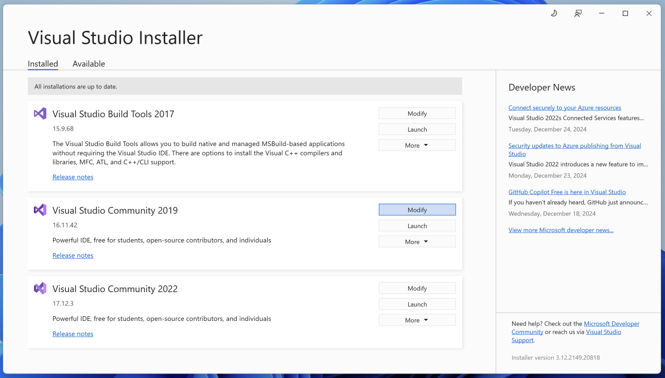665x378 pixels.
Task: Open Release notes for Community 2022
Action: 73,334
